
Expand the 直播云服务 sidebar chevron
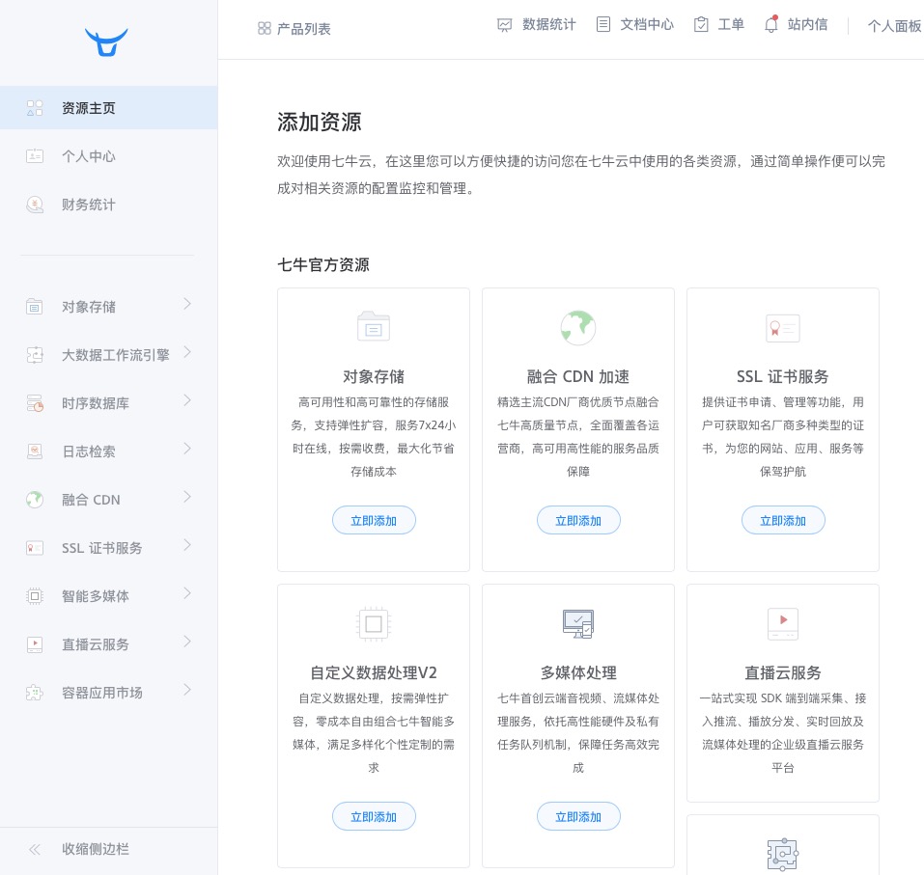pos(187,642)
